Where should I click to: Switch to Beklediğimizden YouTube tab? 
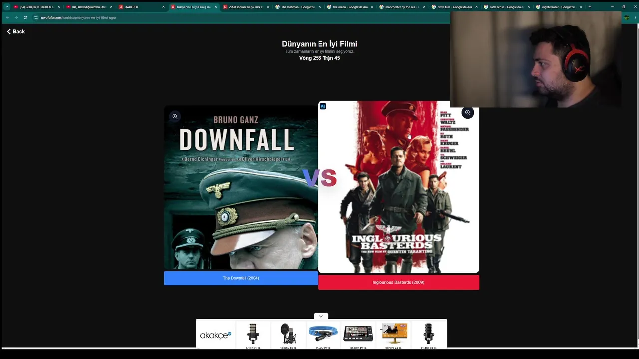tap(89, 7)
